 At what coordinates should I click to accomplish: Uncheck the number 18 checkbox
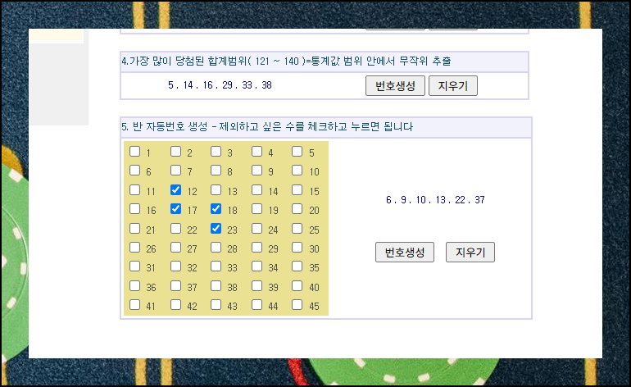click(216, 208)
